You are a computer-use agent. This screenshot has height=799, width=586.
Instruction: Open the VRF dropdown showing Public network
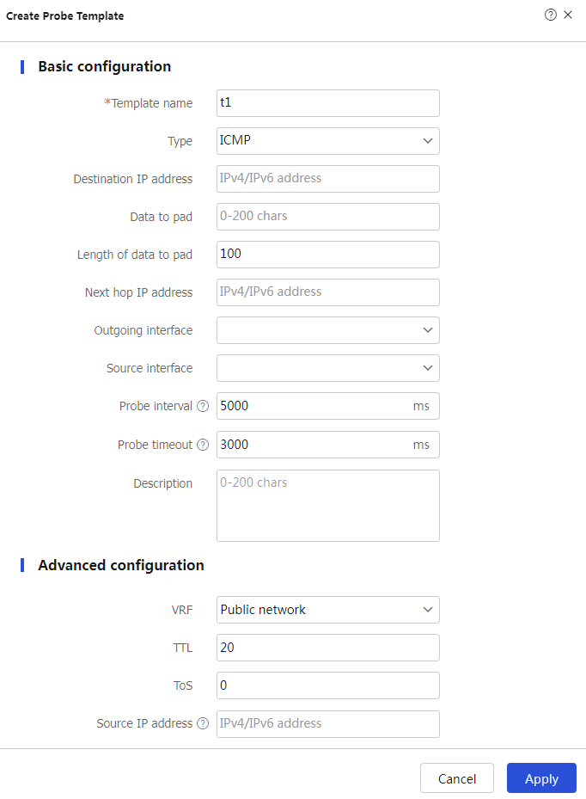click(327, 610)
